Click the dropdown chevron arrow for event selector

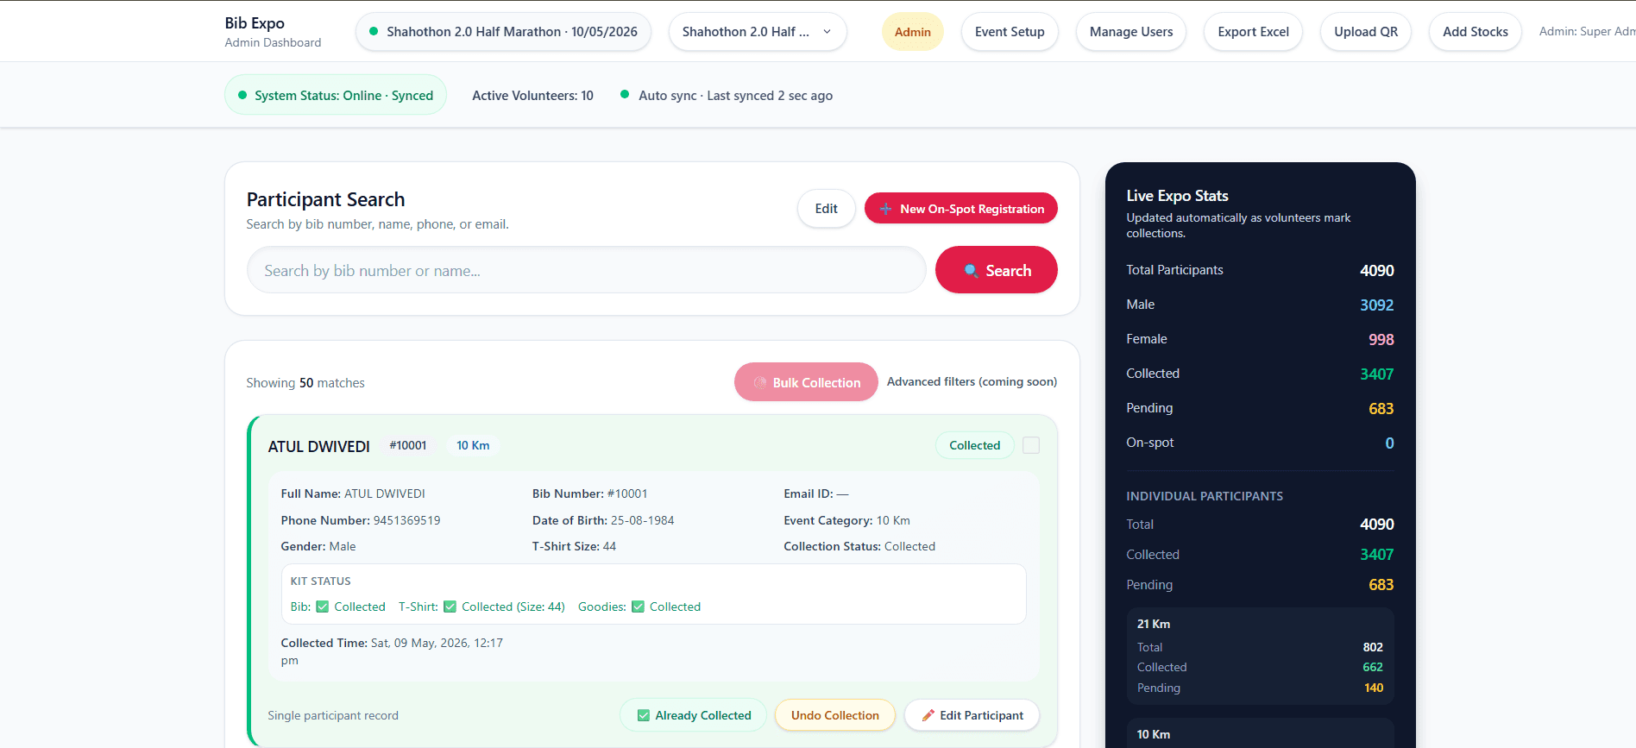tap(827, 32)
